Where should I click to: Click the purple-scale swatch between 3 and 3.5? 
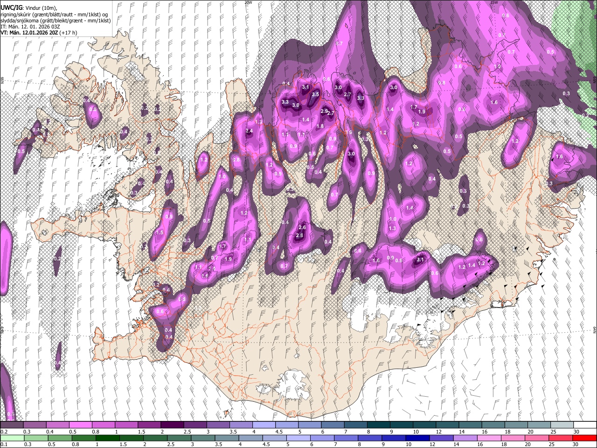pyautogui.click(x=217, y=425)
